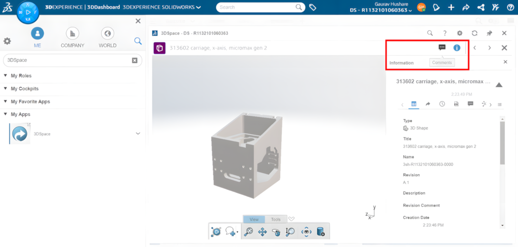Open the 3DEXPERIENCE SOLIDWORKS dashboard dropdown
The width and height of the screenshot is (518, 247).
point(162,7)
